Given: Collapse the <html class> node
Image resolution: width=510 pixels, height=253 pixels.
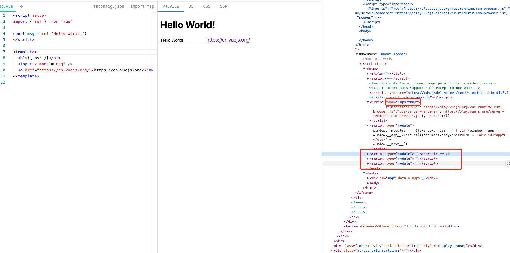Looking at the screenshot, I should click(360, 64).
